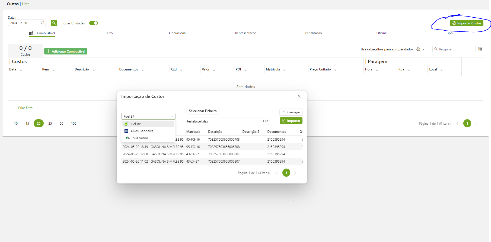Choose Via Verde in the supplier list
This screenshot has width=491, height=242.
tap(140, 138)
